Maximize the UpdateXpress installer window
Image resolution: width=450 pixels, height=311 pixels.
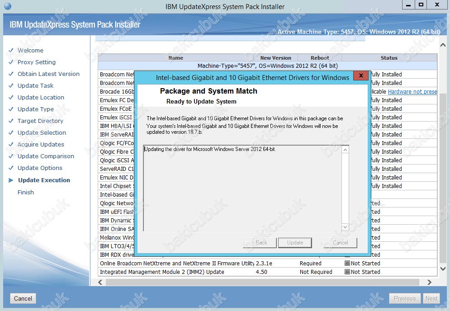(x=421, y=5)
